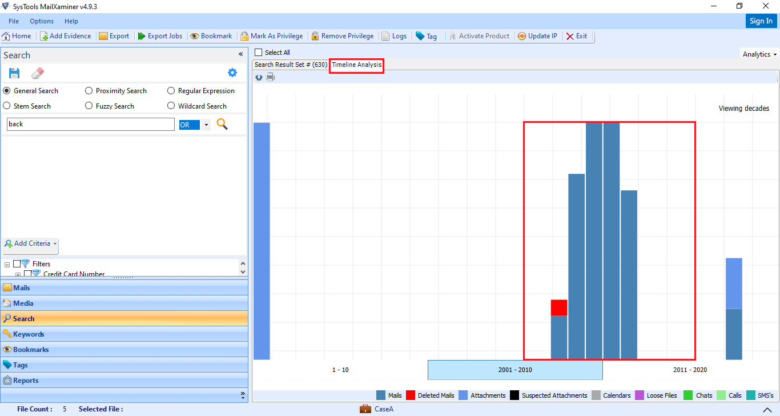Click the search keyword input field
This screenshot has width=780, height=416.
pyautogui.click(x=90, y=124)
